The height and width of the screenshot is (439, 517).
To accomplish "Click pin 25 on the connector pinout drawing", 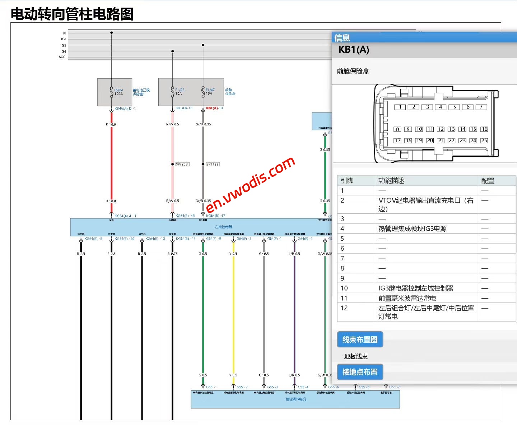I will 484,140.
